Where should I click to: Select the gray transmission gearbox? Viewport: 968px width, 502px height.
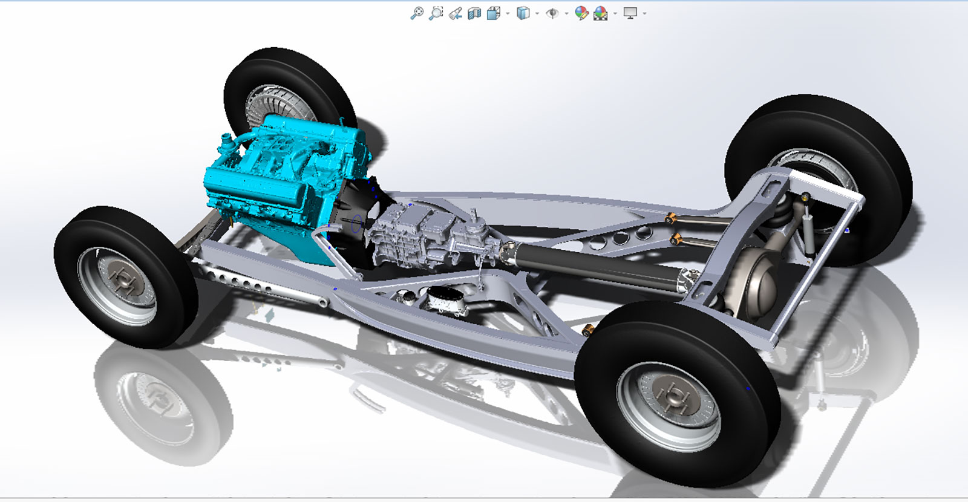[x=417, y=233]
